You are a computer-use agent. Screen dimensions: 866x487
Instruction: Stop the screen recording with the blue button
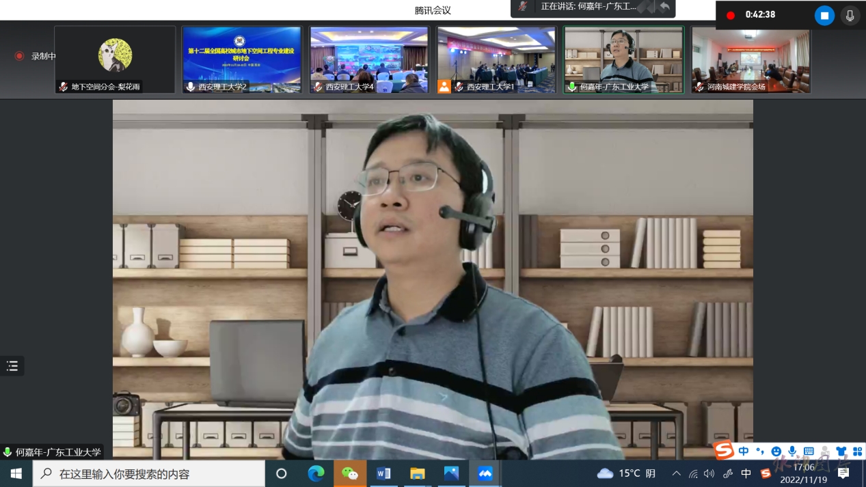tap(824, 15)
